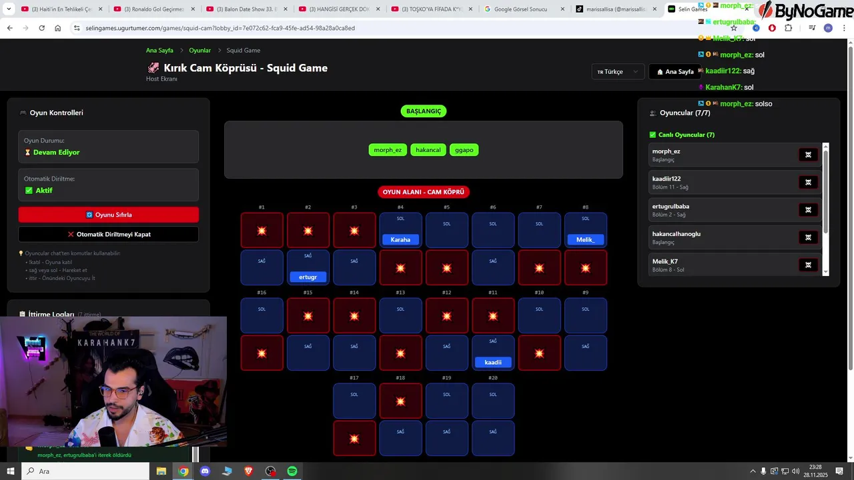This screenshot has height=480, width=854.
Task: Select the ggapo chip at start
Action: pos(464,150)
